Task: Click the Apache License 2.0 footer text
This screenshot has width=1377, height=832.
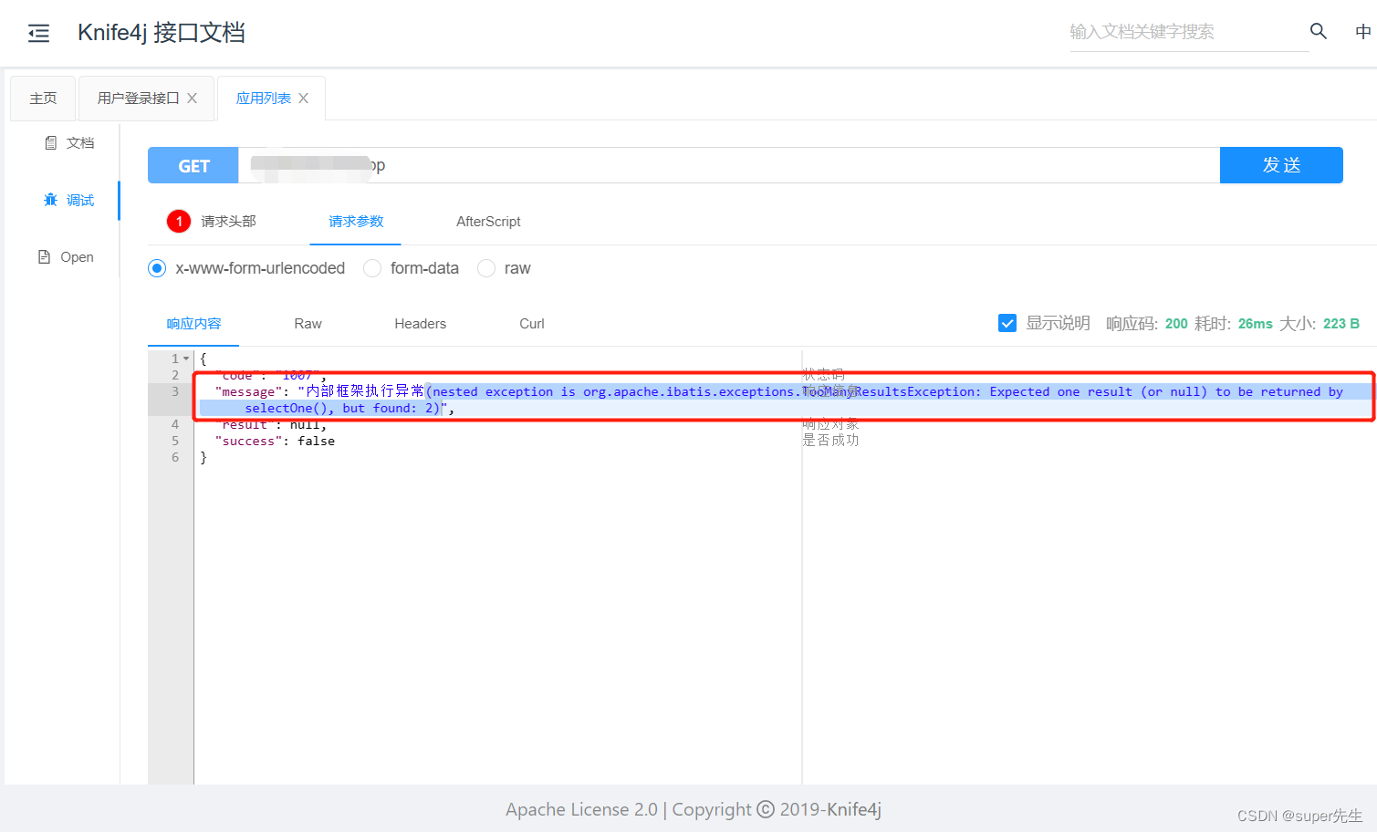Action: [x=581, y=809]
